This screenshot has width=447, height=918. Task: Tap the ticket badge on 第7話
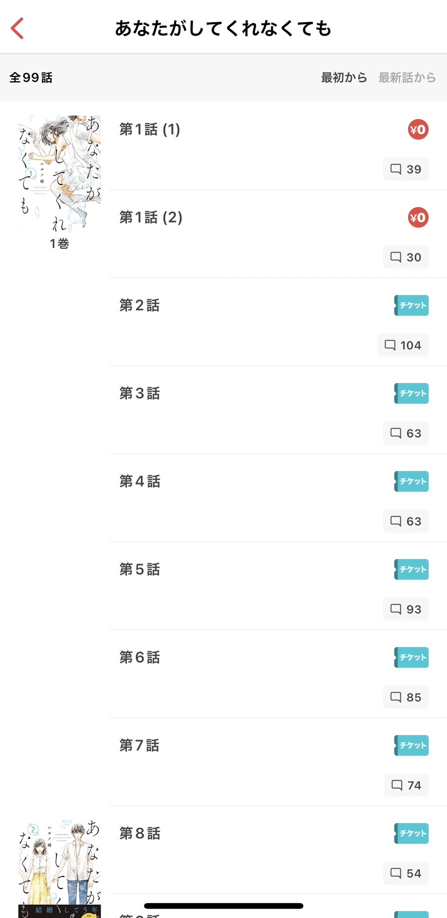coord(411,746)
